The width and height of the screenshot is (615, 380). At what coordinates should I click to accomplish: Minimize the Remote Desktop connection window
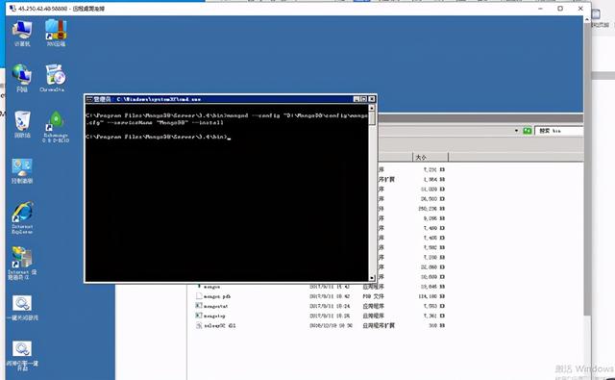point(540,9)
